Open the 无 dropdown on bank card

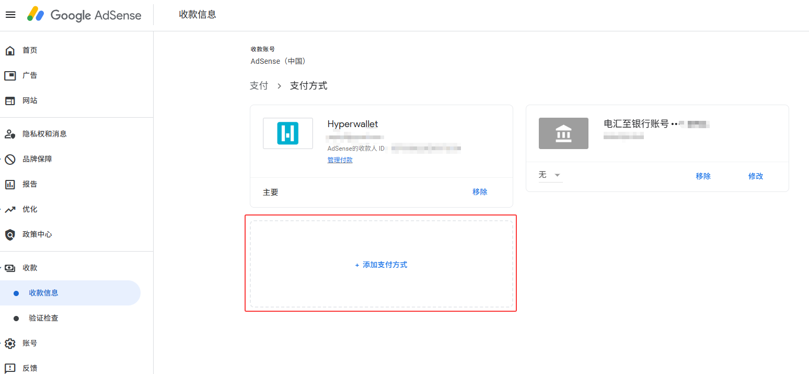click(550, 175)
